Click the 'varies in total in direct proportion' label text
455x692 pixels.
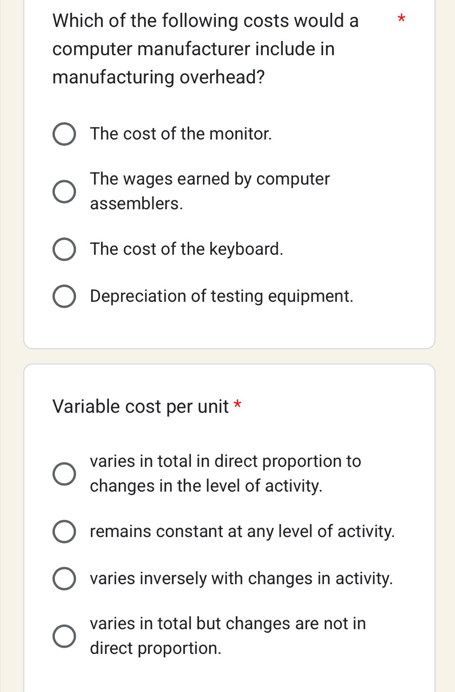225,473
